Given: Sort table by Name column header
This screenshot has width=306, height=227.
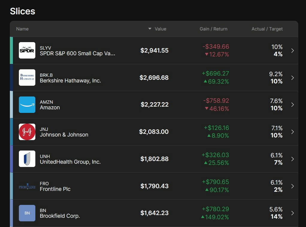Looking at the screenshot, I should point(22,29).
